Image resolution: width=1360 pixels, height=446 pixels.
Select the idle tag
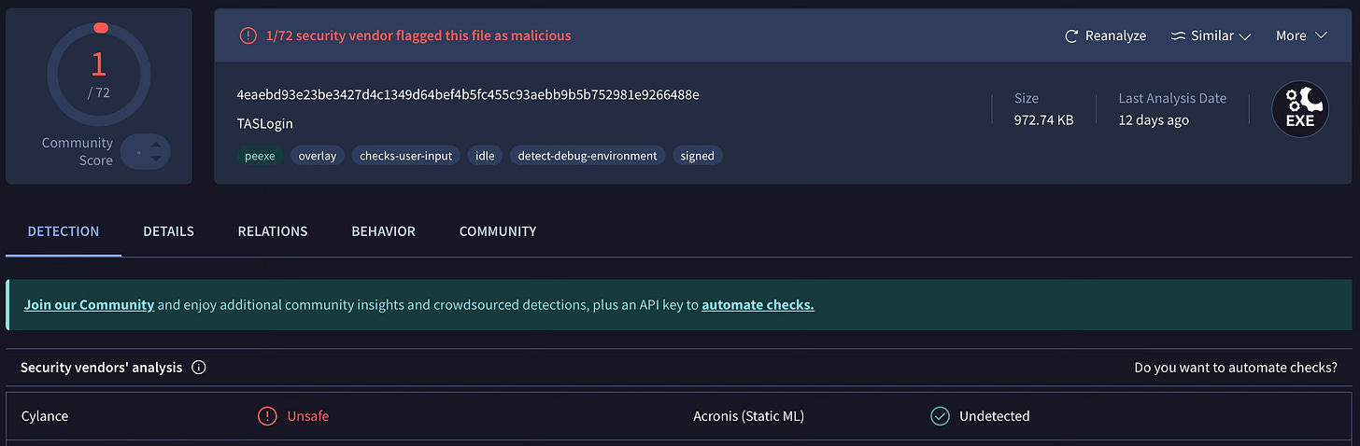tap(485, 156)
